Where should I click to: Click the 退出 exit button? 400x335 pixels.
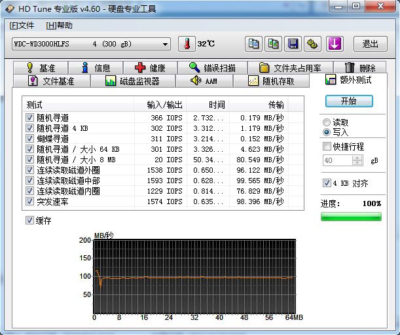(x=370, y=44)
